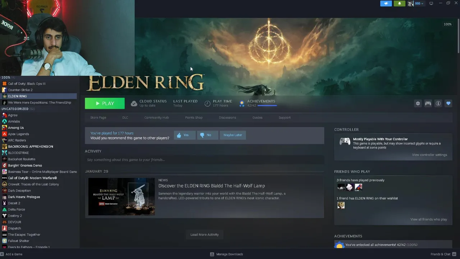
Task: Click second friend avatar under played previously
Action: (349, 187)
